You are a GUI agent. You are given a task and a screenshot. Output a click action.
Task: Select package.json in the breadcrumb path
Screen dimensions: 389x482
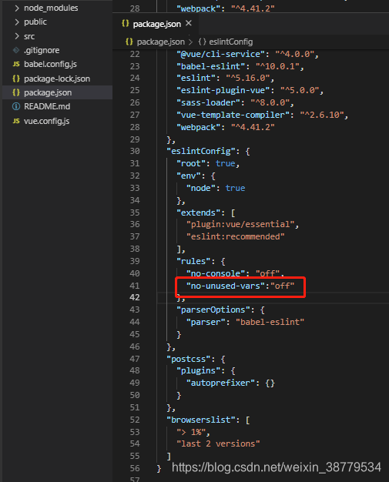160,42
